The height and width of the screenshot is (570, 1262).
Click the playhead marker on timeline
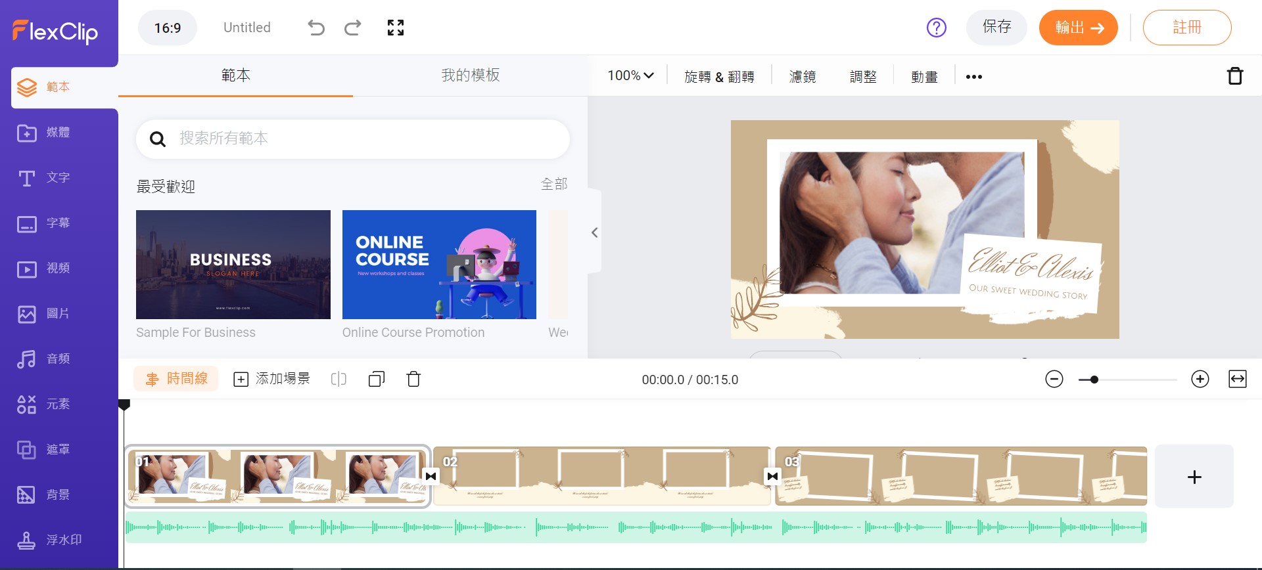tap(124, 405)
